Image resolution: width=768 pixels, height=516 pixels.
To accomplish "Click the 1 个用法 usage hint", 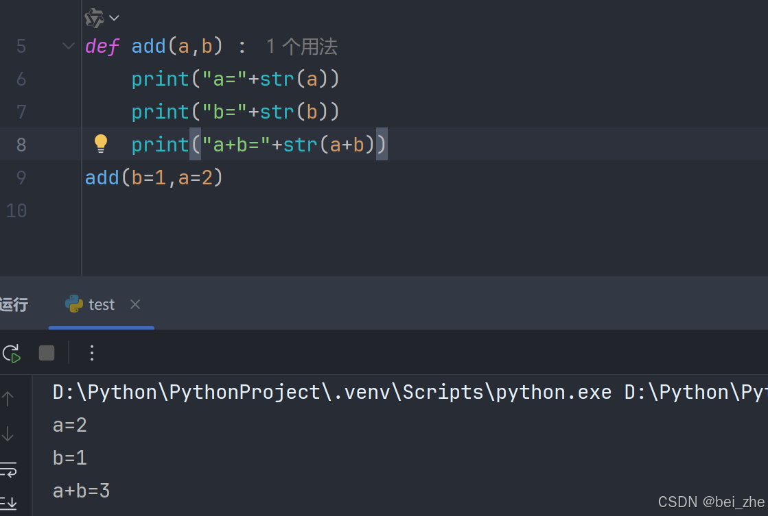I will (301, 46).
